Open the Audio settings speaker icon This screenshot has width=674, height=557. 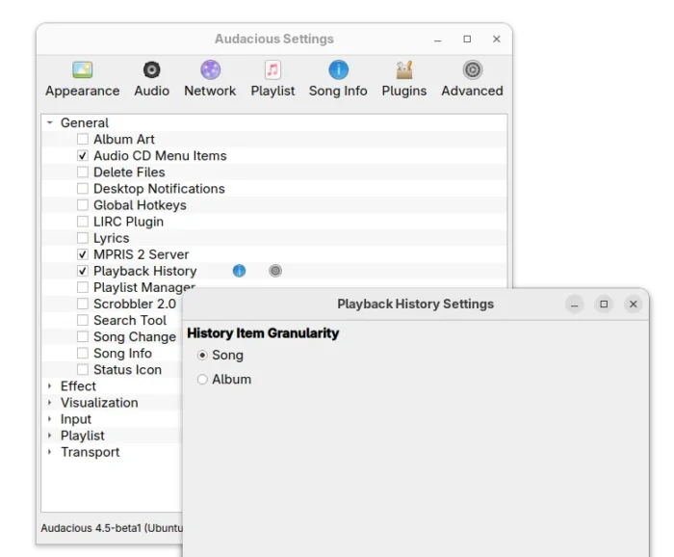tap(151, 70)
